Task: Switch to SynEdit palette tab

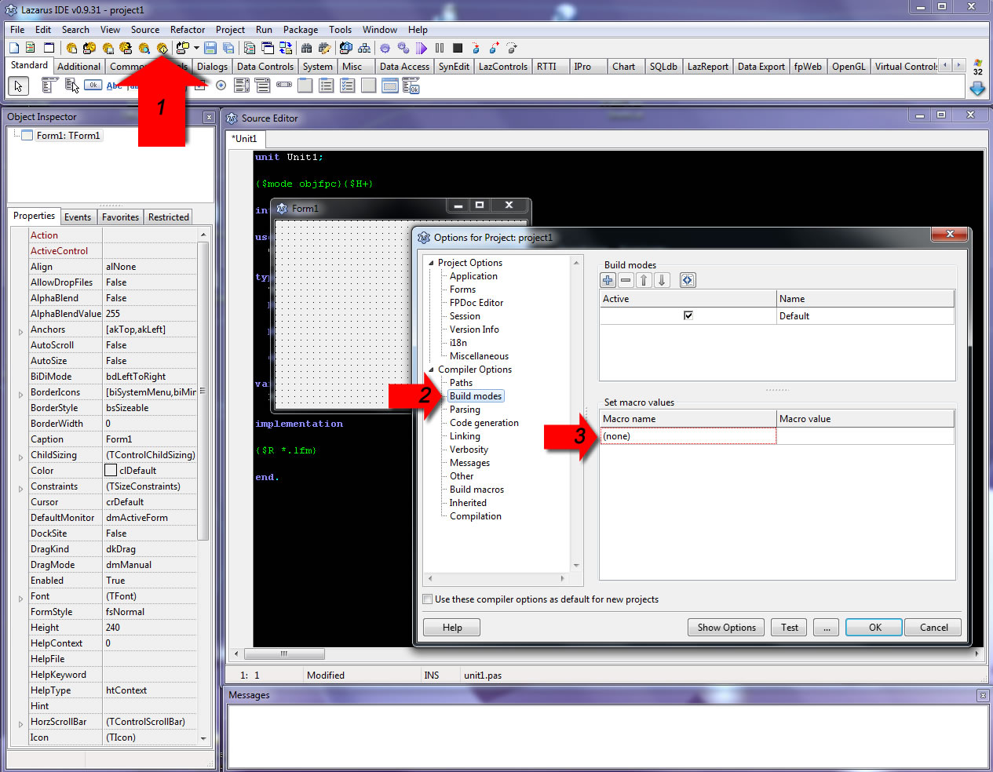Action: (x=454, y=67)
